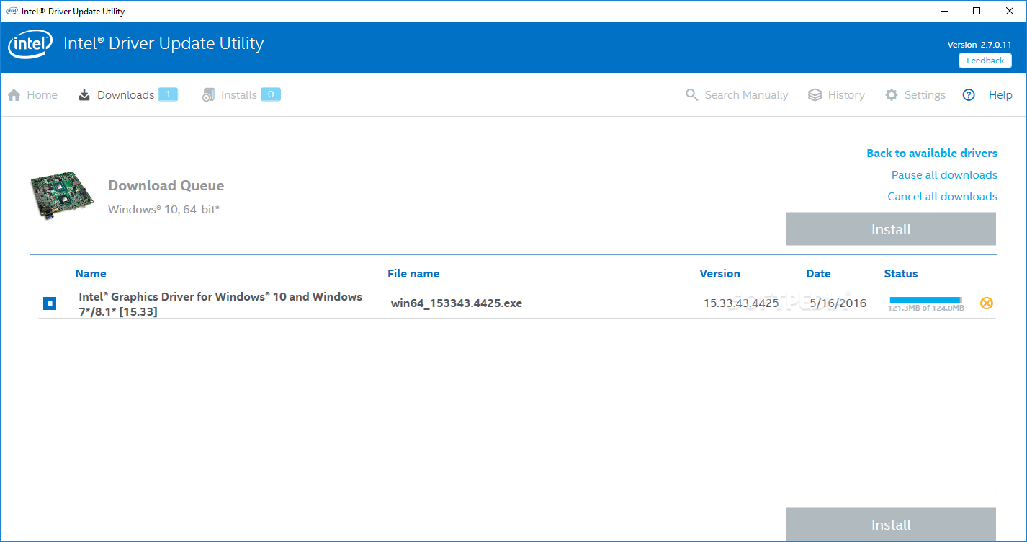Click the Search Manually magnifier icon
Viewport: 1027px width, 542px height.
(692, 95)
